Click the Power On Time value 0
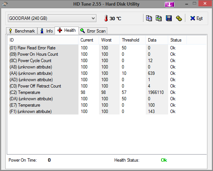 (49, 160)
